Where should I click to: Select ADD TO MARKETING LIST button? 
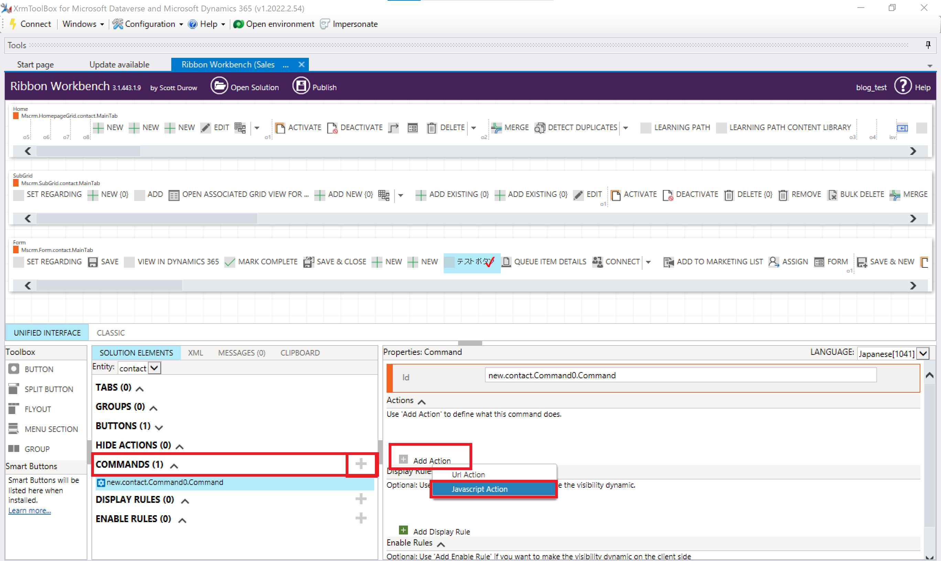click(x=713, y=262)
